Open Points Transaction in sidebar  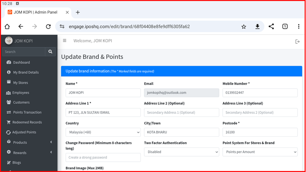click(27, 112)
